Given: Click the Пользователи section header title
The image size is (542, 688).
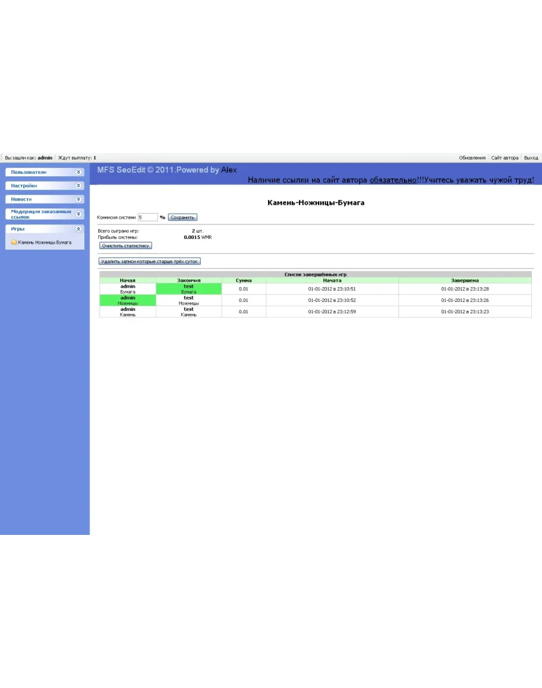Looking at the screenshot, I should pyautogui.click(x=29, y=172).
